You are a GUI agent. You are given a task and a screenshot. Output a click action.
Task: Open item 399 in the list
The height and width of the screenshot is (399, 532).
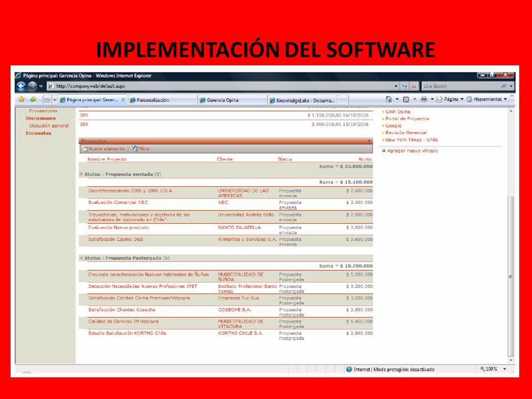pos(84,115)
